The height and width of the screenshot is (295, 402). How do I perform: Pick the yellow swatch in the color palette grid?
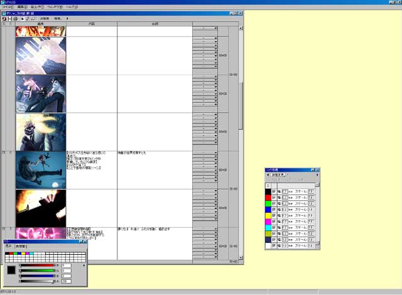[x=23, y=254]
